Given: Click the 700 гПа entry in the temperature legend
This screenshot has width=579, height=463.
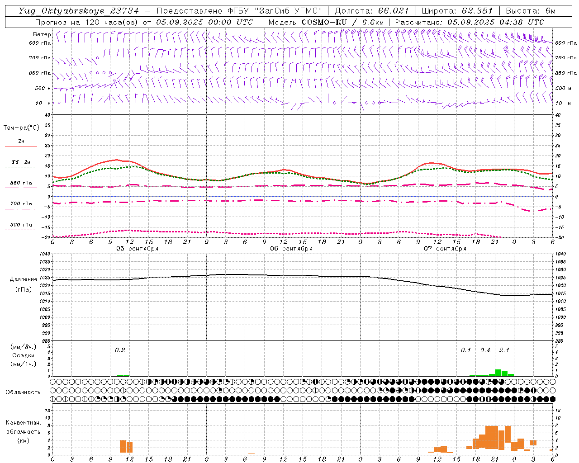Looking at the screenshot, I should click(21, 204).
